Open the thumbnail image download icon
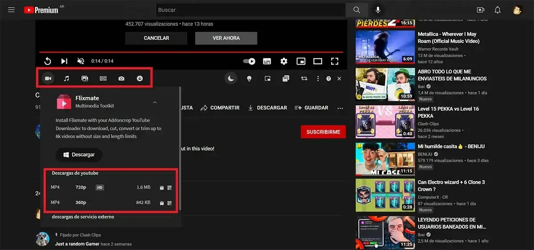Screen dimensions: 534x250 [x=85, y=78]
